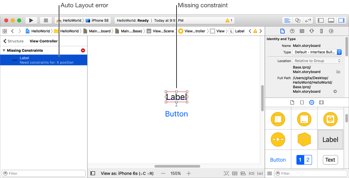Open the Identity inspector tab
Viewport: 349px width, 178px height.
coord(302,31)
